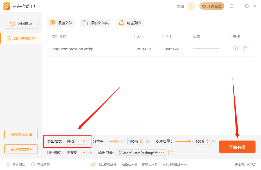Screen dimensions: 261x170
Task: Open 在线客服 support link
Action: pyautogui.click(x=40, y=165)
